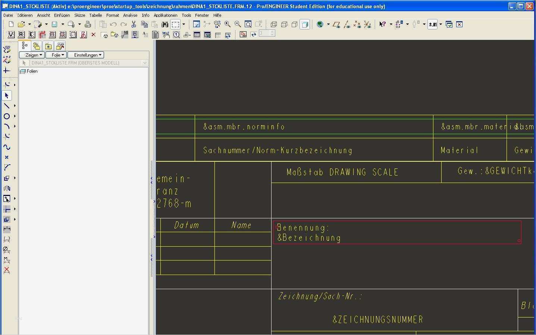Click the printer icon
This screenshot has width=536, height=335.
pyautogui.click(x=88, y=24)
